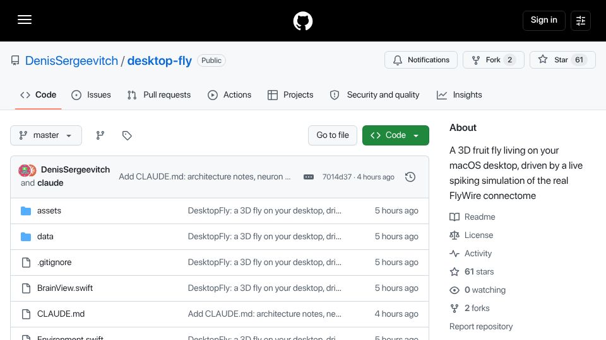Open the master branch dropdown
The width and height of the screenshot is (606, 340).
pos(46,135)
